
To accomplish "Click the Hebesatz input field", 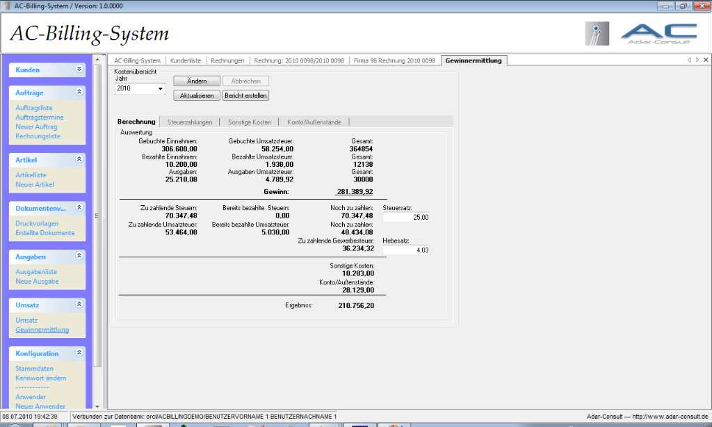I will 406,250.
